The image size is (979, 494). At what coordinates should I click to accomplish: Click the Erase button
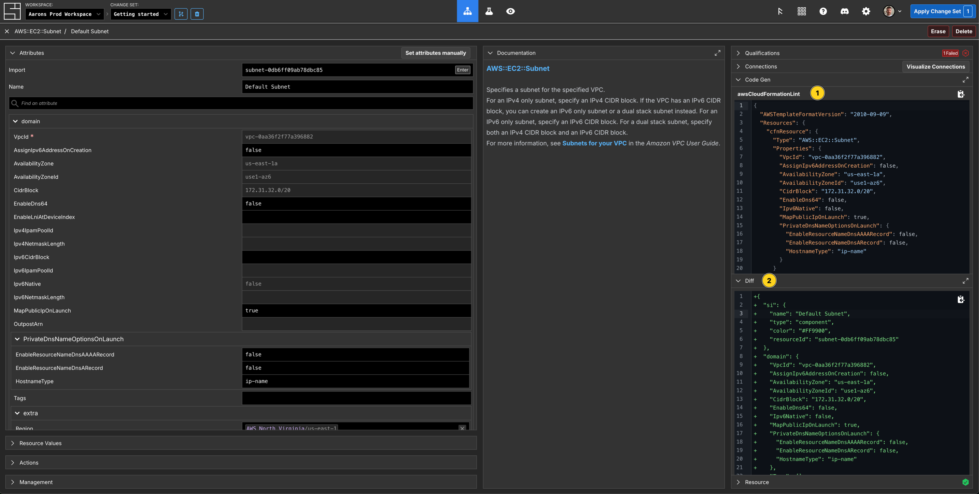938,32
